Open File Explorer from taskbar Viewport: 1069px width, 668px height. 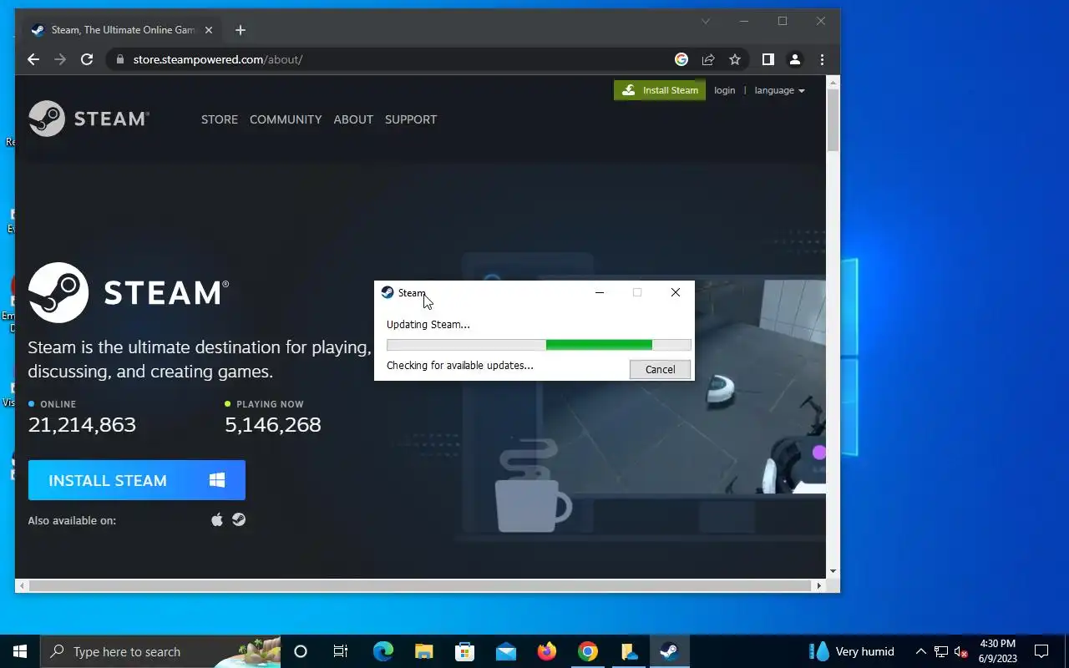coord(423,651)
